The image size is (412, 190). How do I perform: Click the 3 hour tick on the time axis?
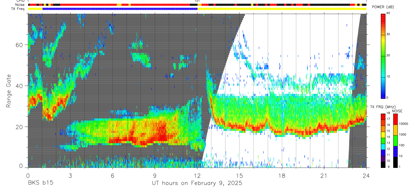[70, 176]
